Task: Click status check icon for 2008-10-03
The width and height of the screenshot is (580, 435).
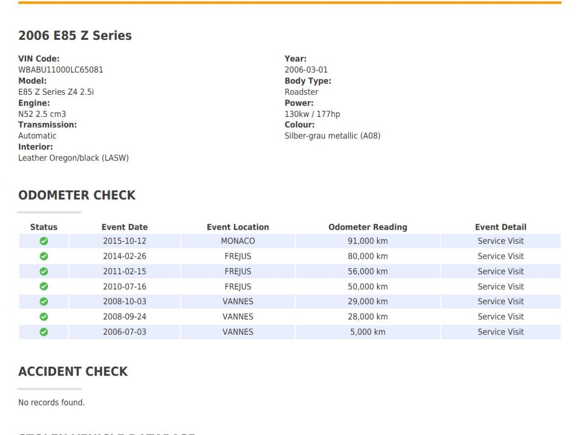Action: pos(44,301)
